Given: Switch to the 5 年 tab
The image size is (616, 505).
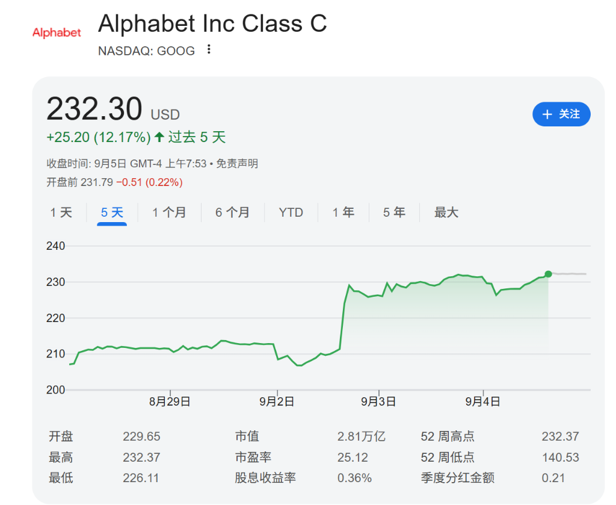Looking at the screenshot, I should coord(394,212).
